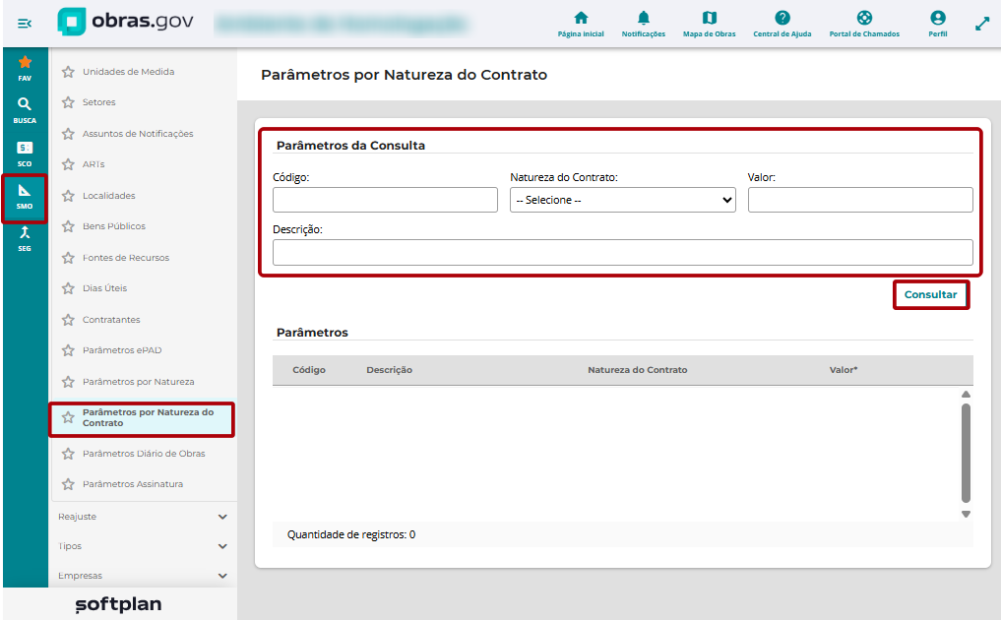Open the SEG module
Image resolution: width=1001 pixels, height=620 pixels.
pyautogui.click(x=25, y=239)
